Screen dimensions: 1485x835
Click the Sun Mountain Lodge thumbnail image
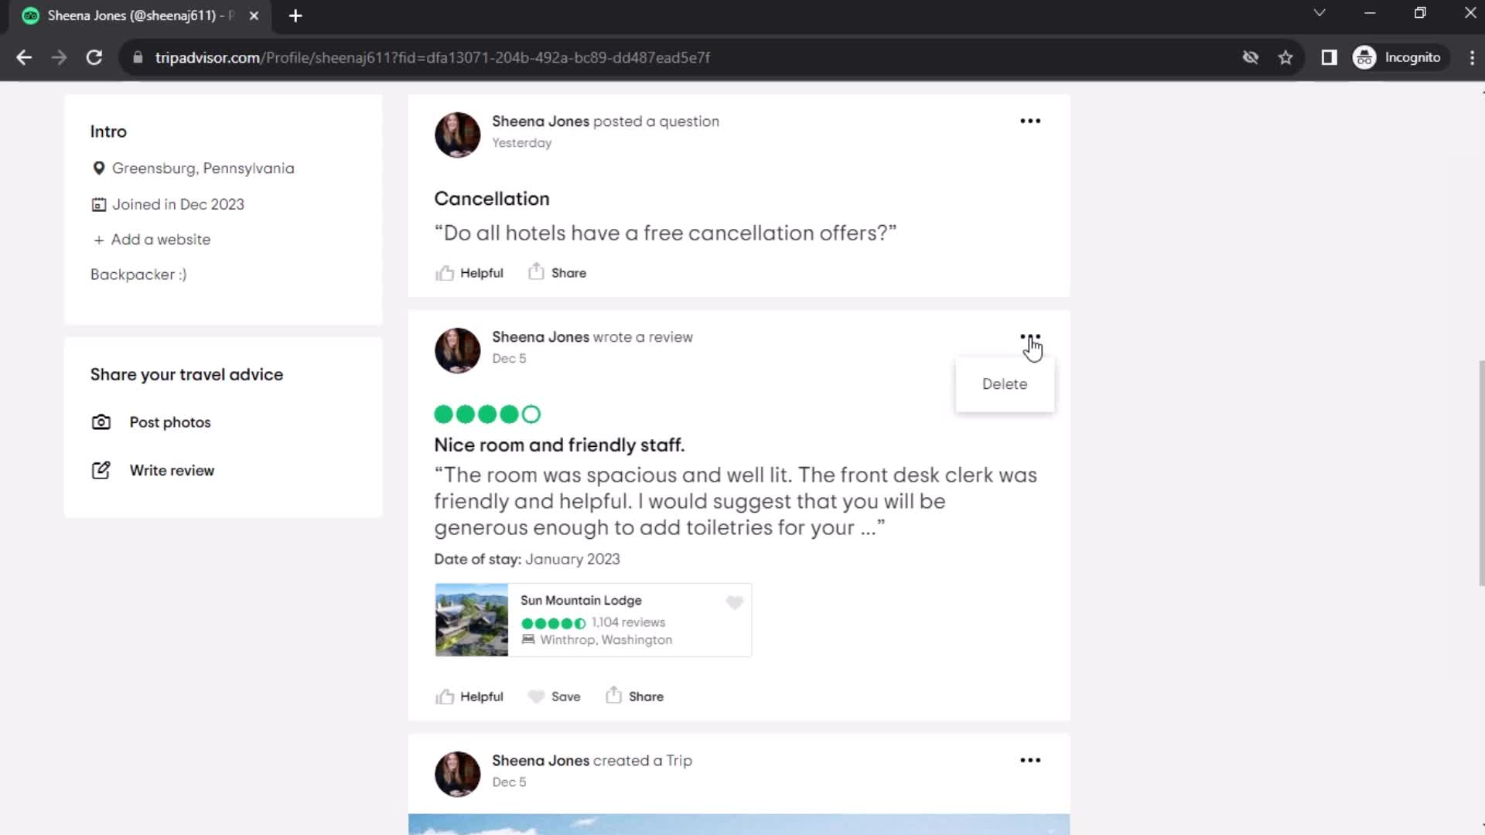point(473,620)
